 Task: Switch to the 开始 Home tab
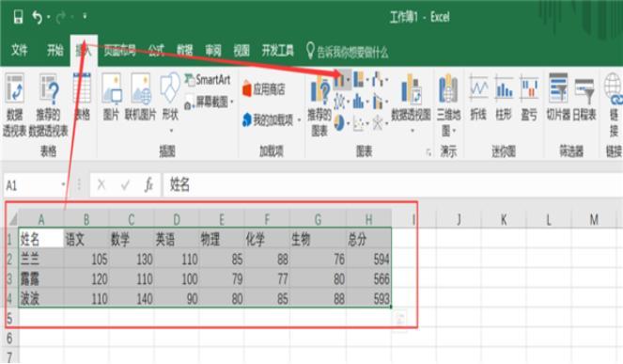point(55,51)
